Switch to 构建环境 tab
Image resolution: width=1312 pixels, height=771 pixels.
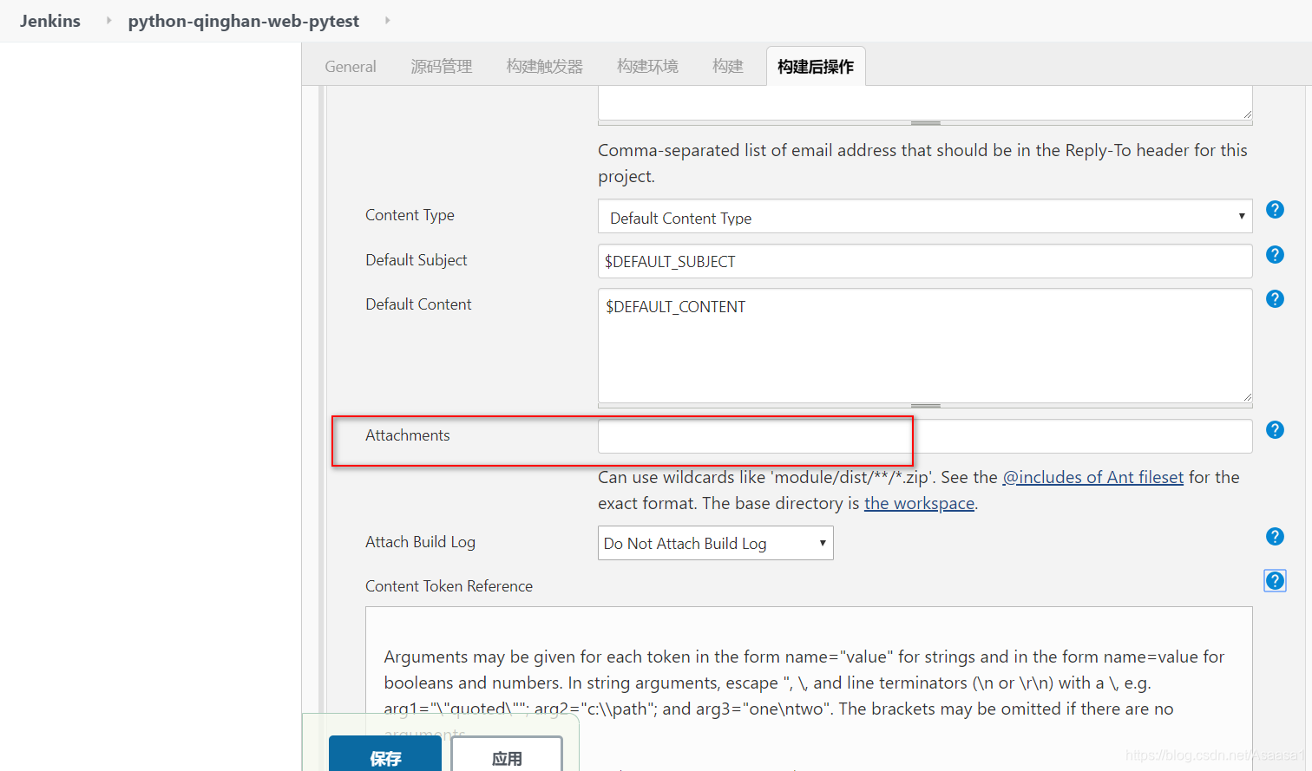click(647, 67)
